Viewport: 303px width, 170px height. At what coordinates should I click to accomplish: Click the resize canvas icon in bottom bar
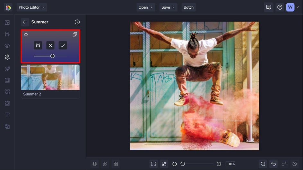105,164
